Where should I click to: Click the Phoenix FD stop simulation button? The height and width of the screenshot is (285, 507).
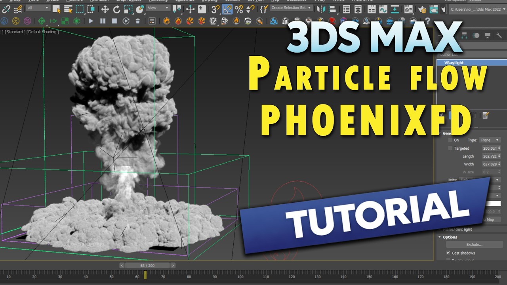pos(114,21)
